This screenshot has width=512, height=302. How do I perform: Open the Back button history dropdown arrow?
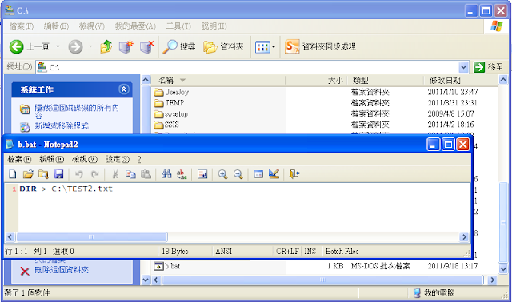click(58, 46)
